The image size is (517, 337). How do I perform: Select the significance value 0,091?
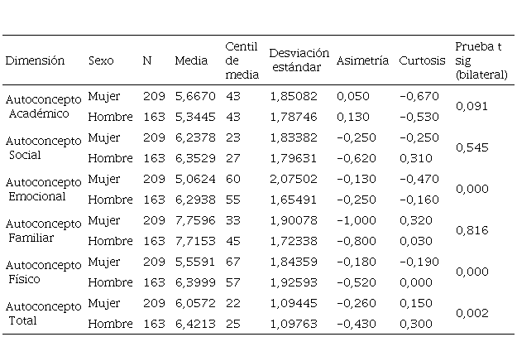point(471,106)
